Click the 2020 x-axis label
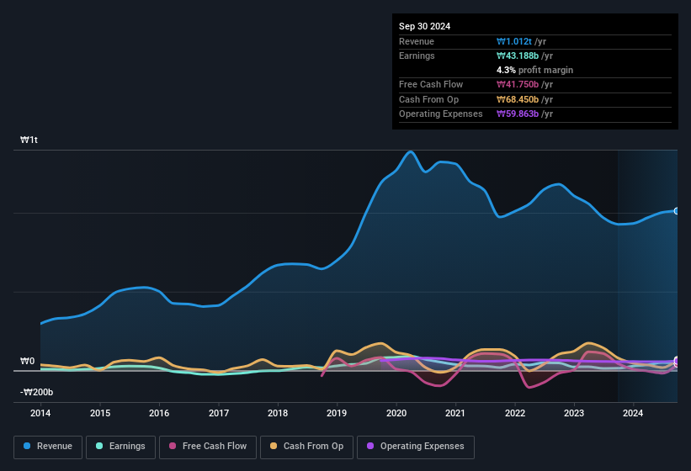The image size is (691, 471). click(396, 413)
